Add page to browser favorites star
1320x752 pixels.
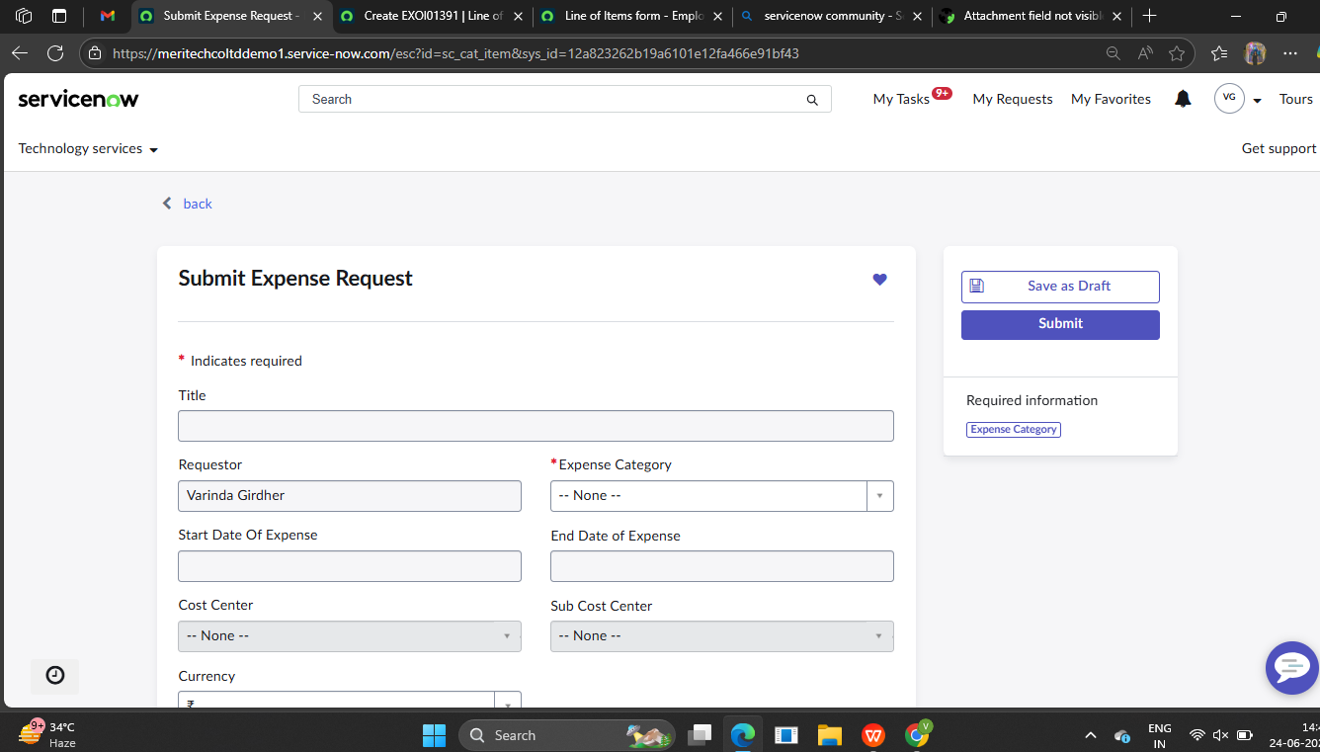tap(1176, 53)
